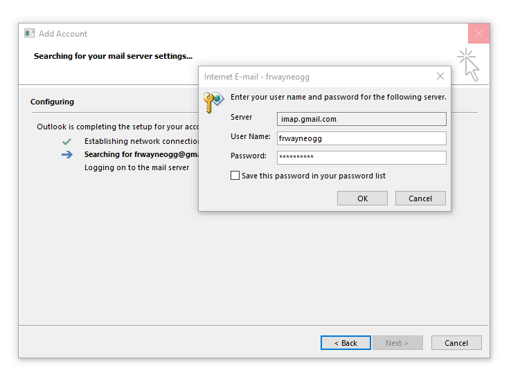Click the 'Establishing network connection' step text

point(141,142)
